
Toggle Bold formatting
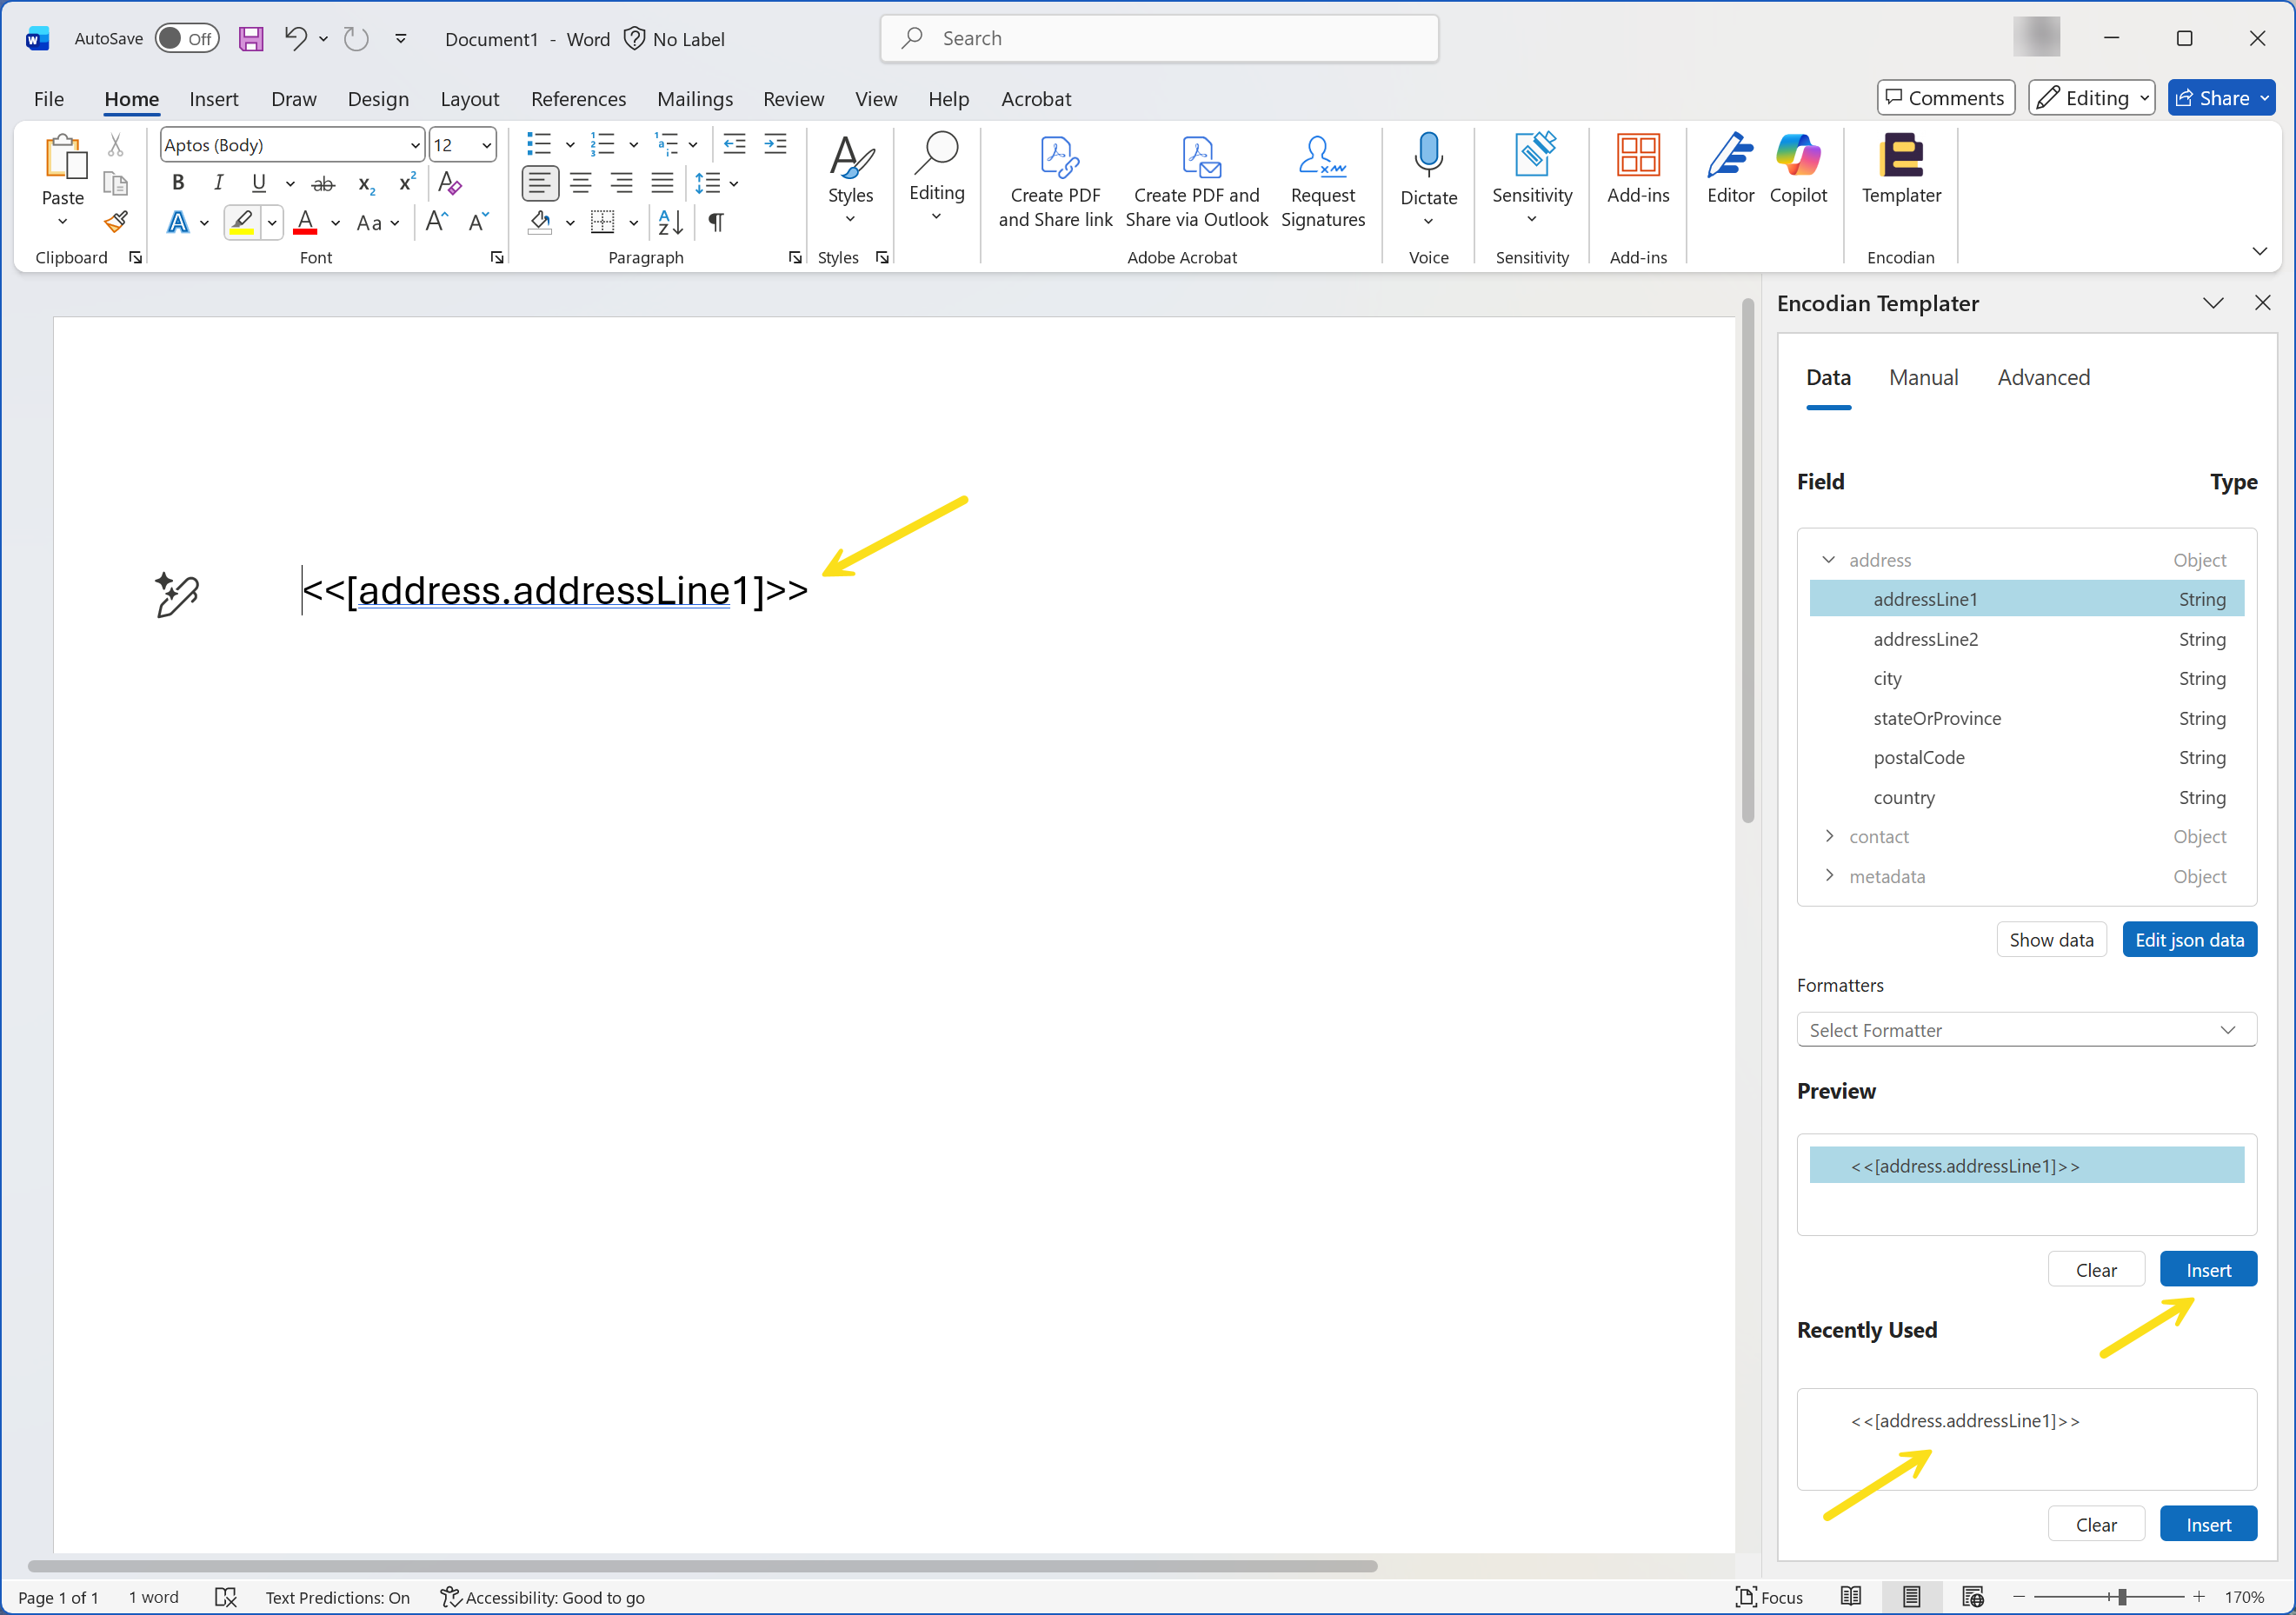tap(178, 183)
